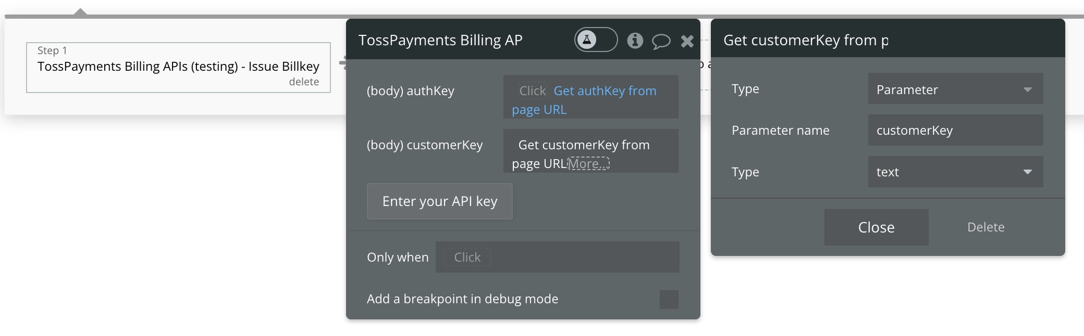Select Get customerKey from page URL expression
Screen dimensions: 1084x336
583,145
